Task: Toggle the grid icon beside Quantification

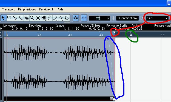Action: coord(113,18)
